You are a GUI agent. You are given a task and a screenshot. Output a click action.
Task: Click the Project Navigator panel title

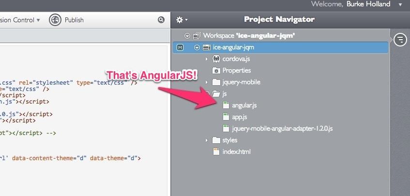pyautogui.click(x=279, y=19)
